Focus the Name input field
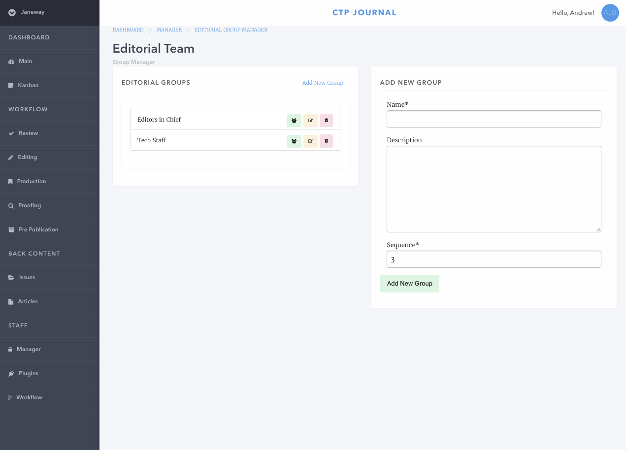This screenshot has width=626, height=450. pos(494,119)
